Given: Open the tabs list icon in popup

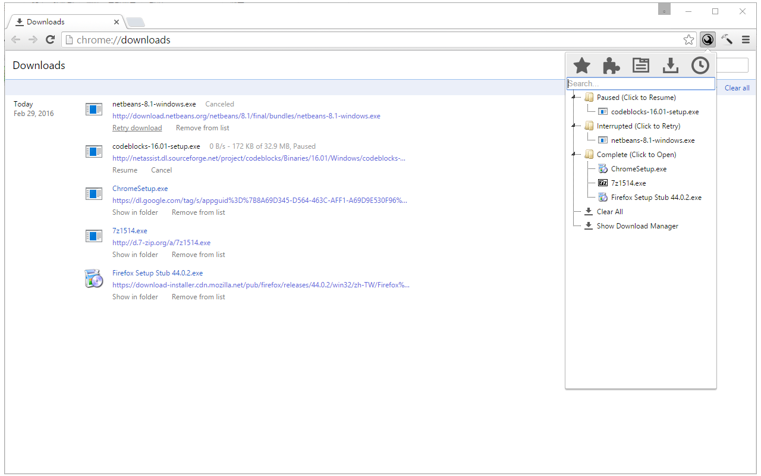Looking at the screenshot, I should pyautogui.click(x=641, y=65).
